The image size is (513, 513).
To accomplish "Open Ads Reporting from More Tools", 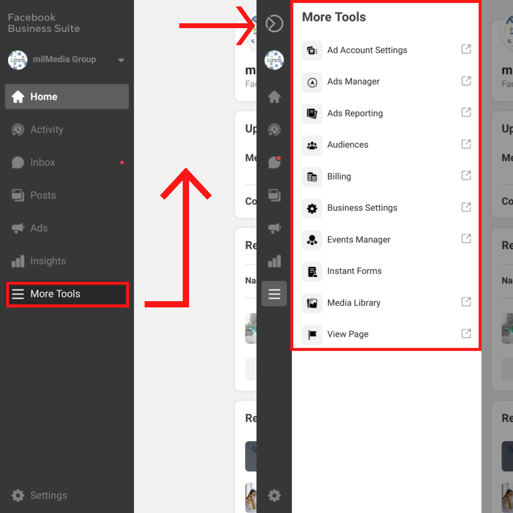I will (x=386, y=113).
